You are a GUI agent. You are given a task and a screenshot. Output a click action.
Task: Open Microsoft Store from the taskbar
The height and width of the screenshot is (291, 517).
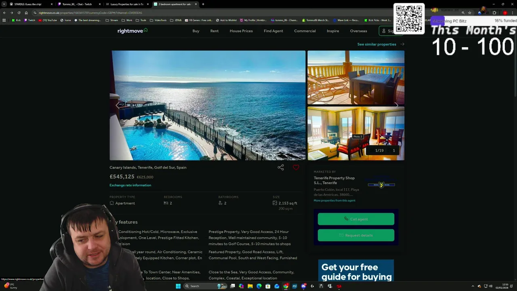[x=268, y=286]
